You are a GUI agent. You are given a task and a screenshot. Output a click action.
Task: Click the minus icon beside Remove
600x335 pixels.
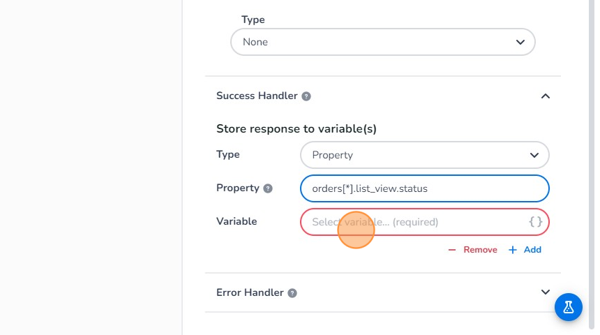[452, 250]
